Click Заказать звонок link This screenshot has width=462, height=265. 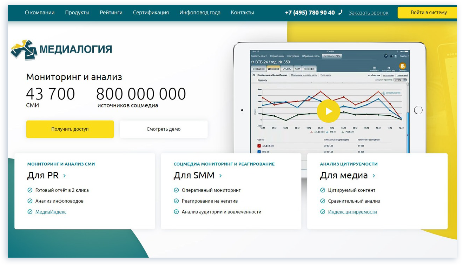tap(369, 13)
